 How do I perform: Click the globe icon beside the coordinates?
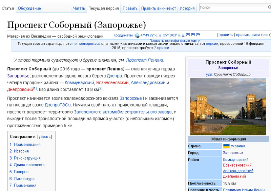pos(137,35)
